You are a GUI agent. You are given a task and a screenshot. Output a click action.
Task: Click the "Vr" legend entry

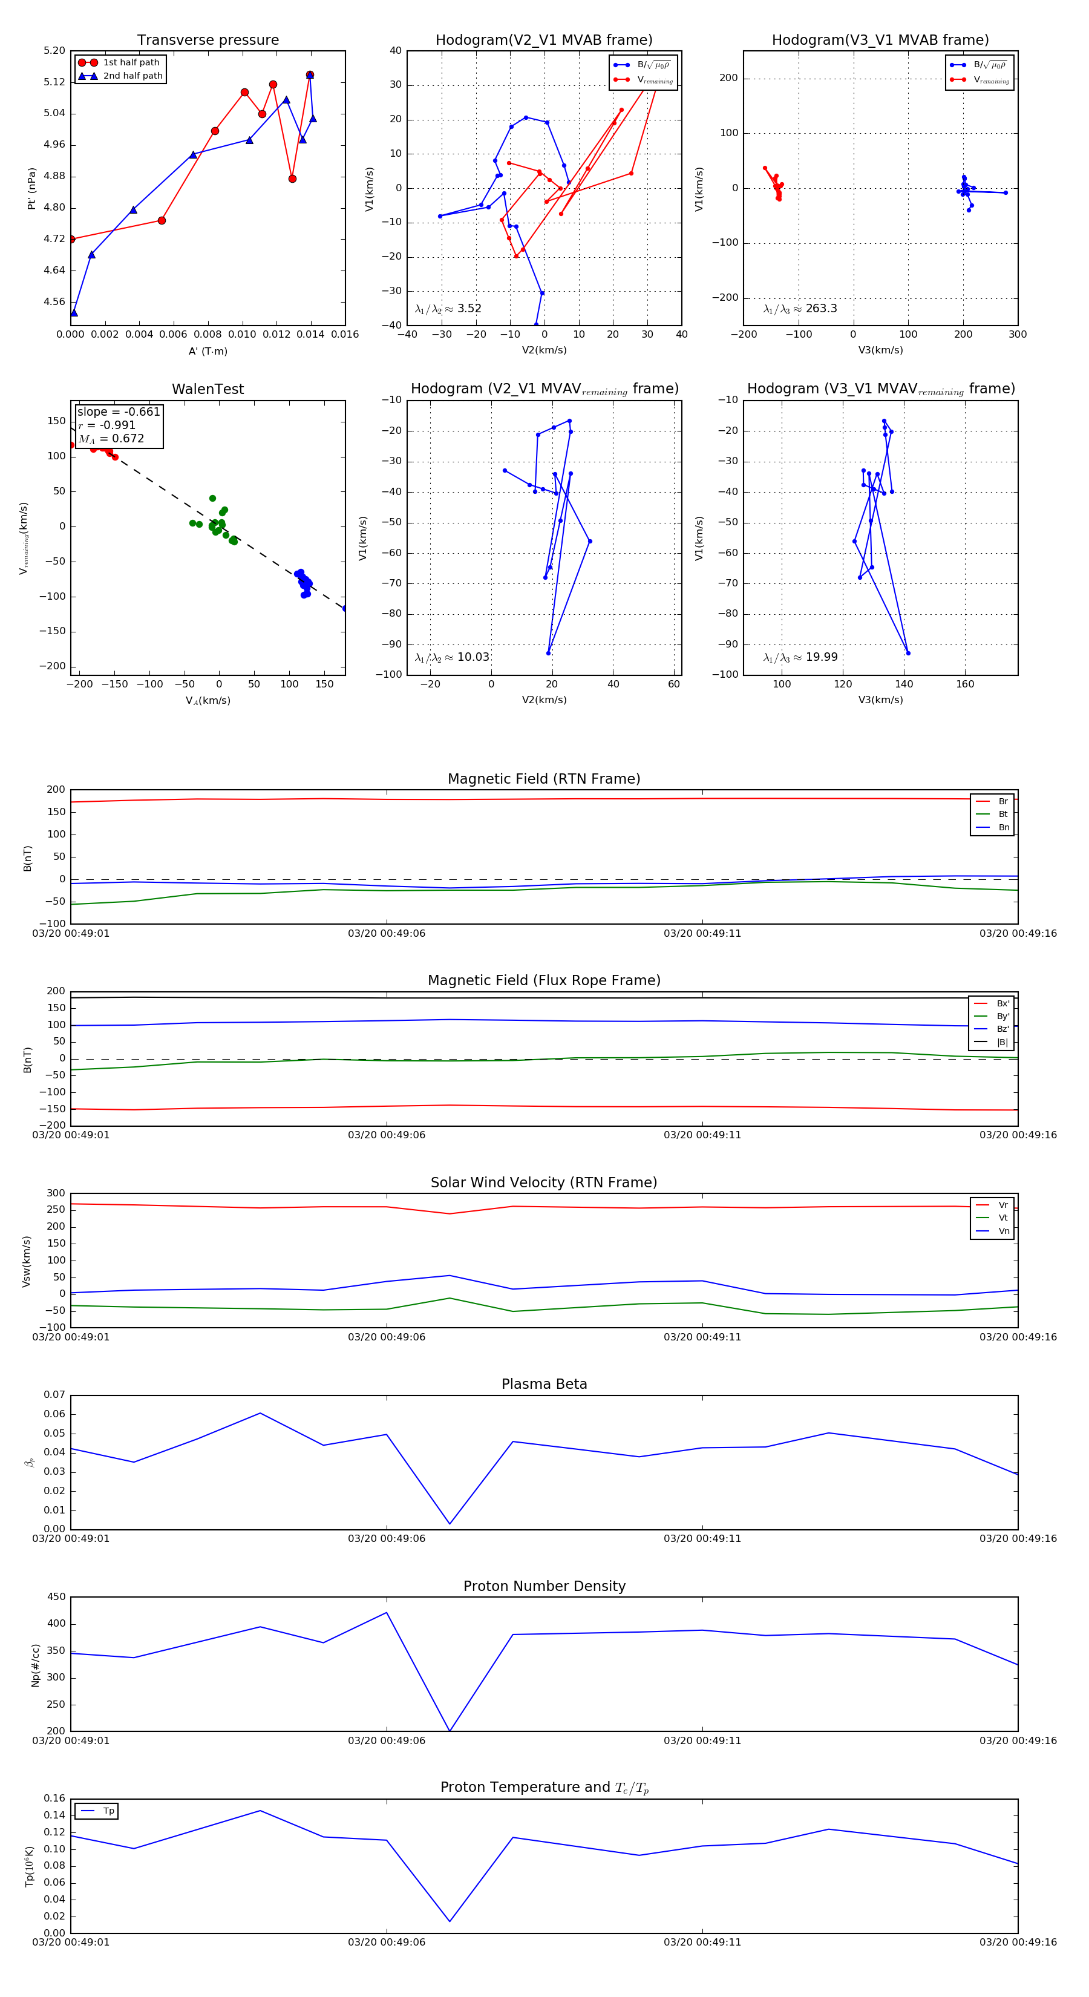point(992,1205)
